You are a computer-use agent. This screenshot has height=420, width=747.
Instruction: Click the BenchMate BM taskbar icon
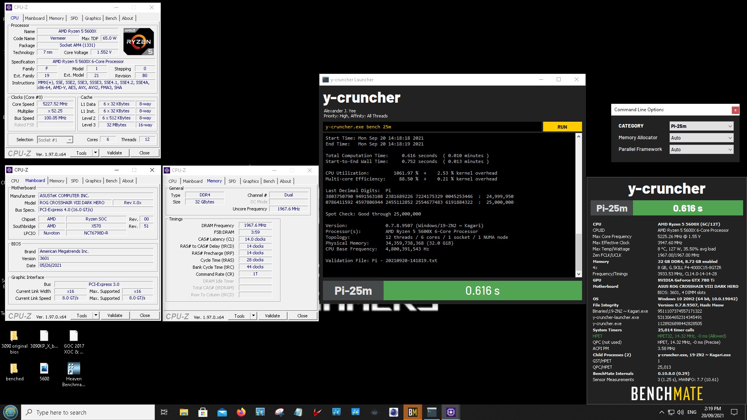click(x=412, y=412)
